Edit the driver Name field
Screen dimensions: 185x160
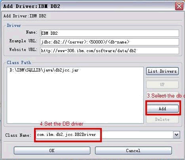tap(109, 33)
